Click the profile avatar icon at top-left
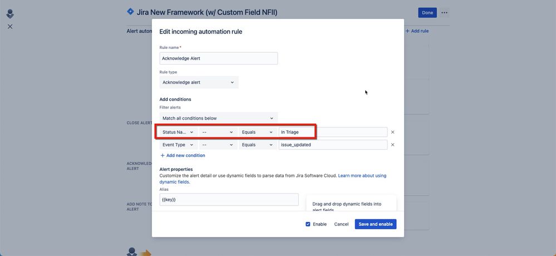 click(x=10, y=14)
